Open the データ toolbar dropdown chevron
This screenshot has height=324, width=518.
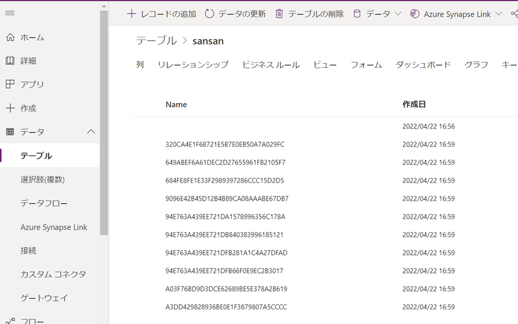398,14
